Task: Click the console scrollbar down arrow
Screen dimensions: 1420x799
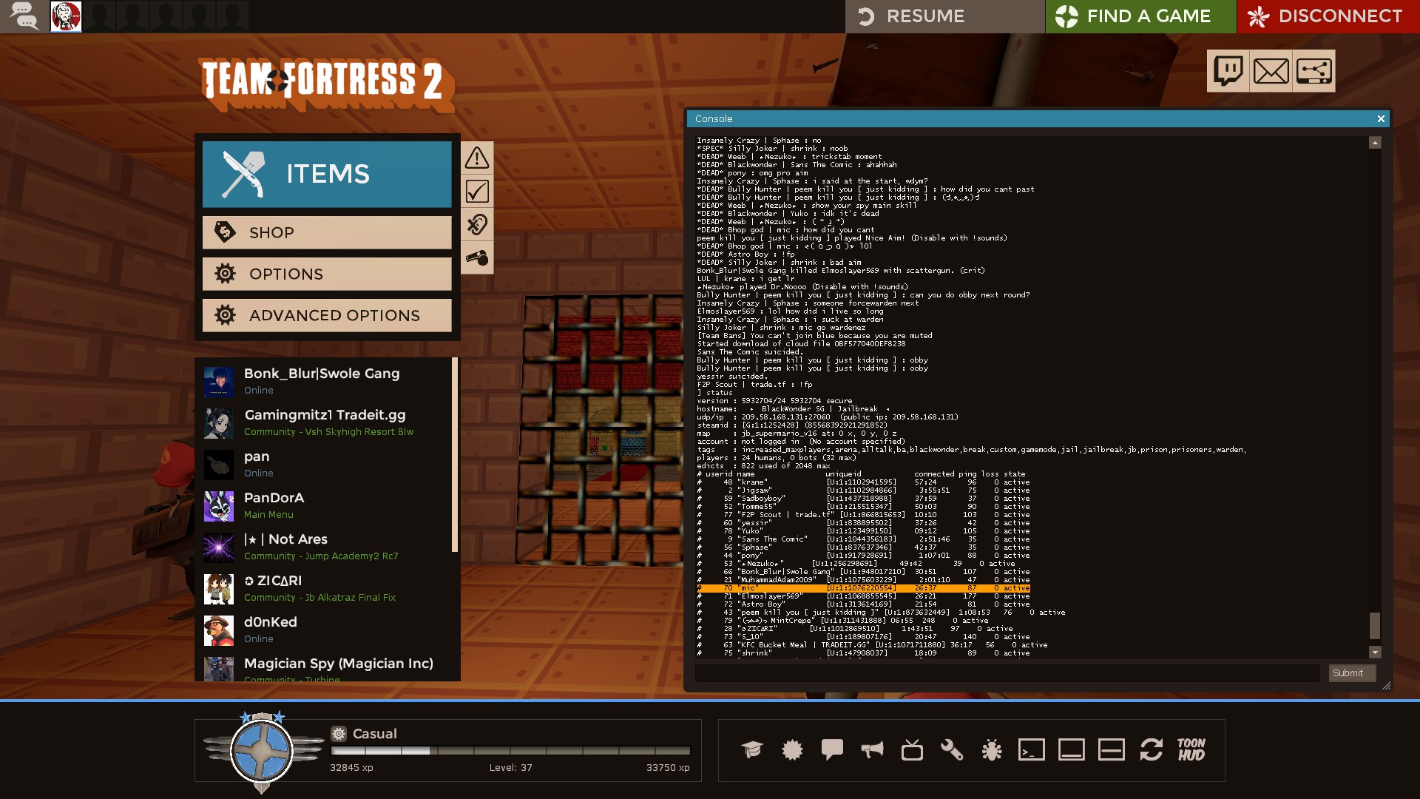Action: click(x=1375, y=652)
